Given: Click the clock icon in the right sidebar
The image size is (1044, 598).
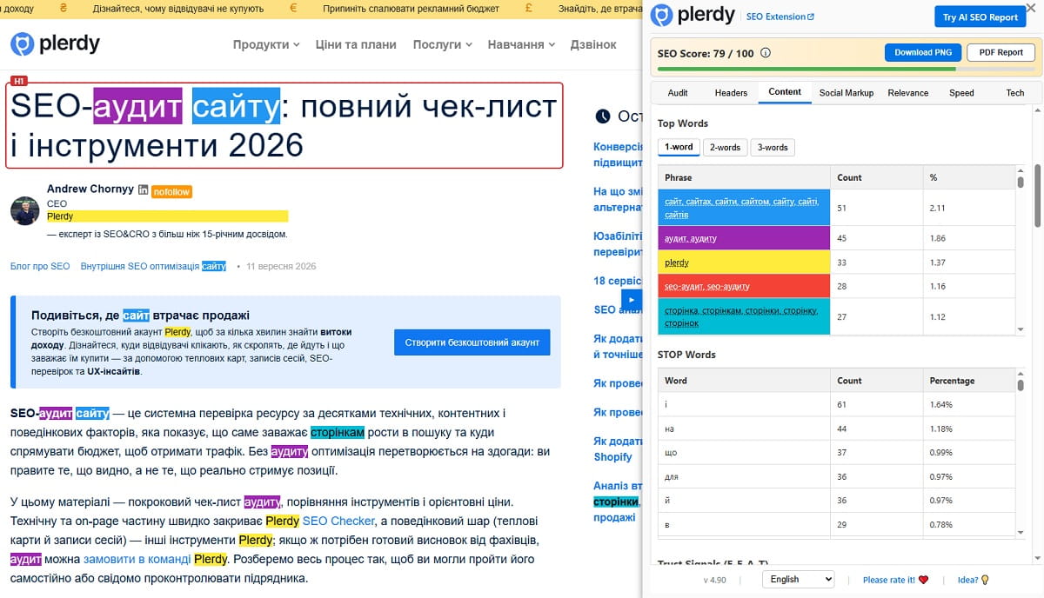Looking at the screenshot, I should coord(602,116).
